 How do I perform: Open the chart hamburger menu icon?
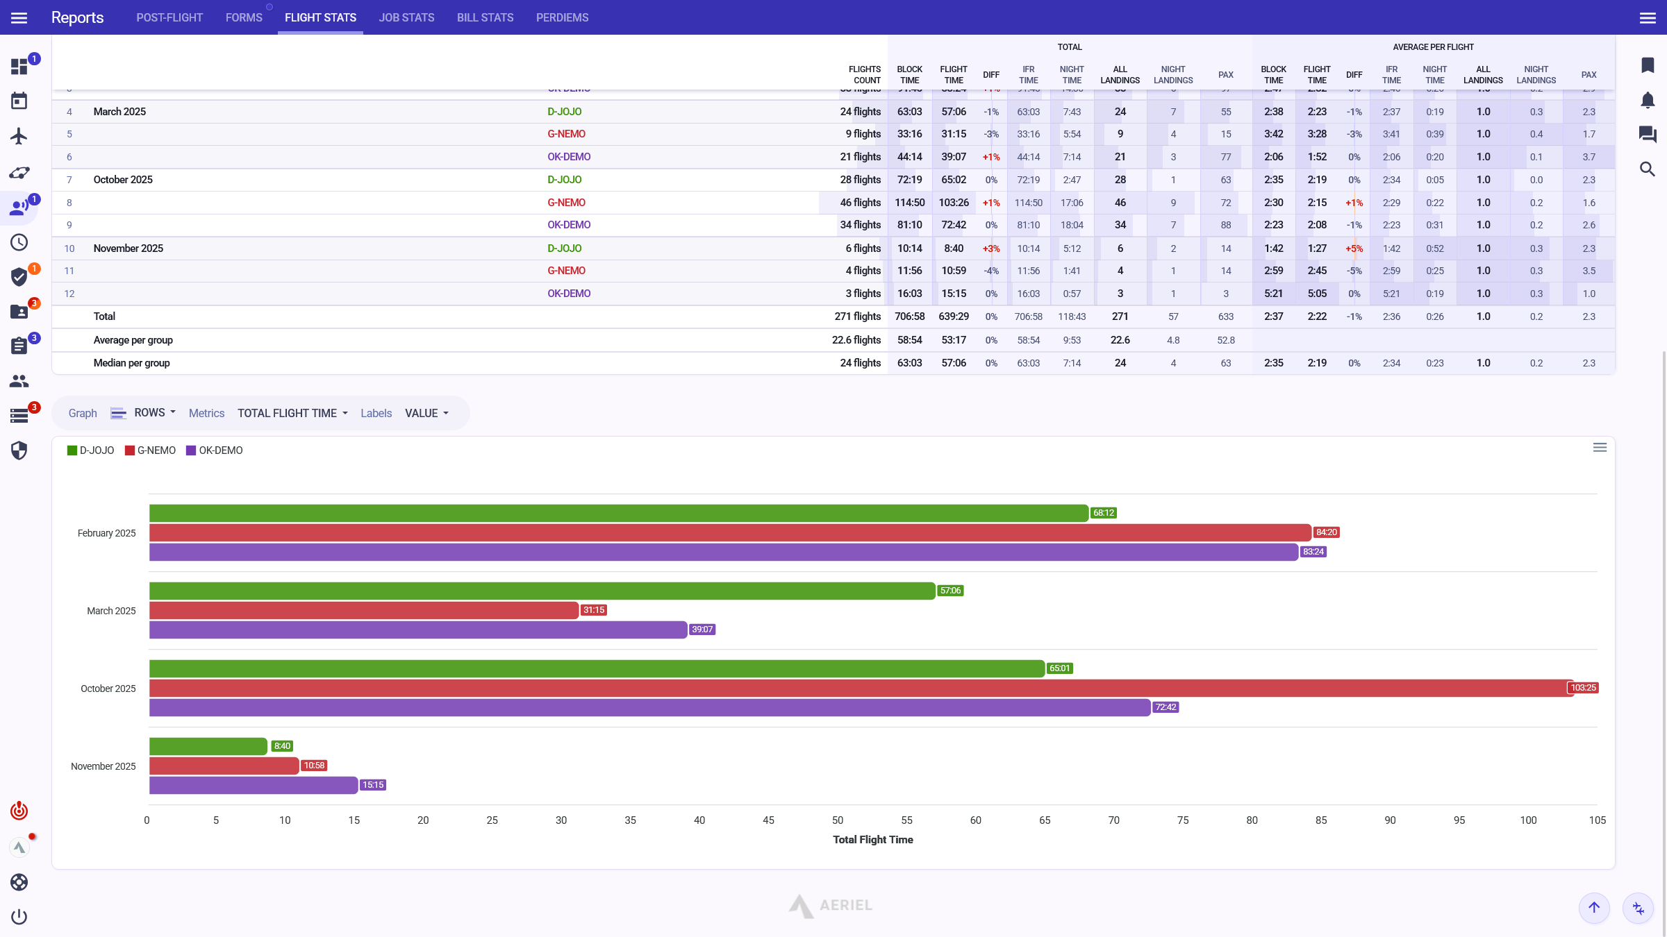click(1600, 448)
